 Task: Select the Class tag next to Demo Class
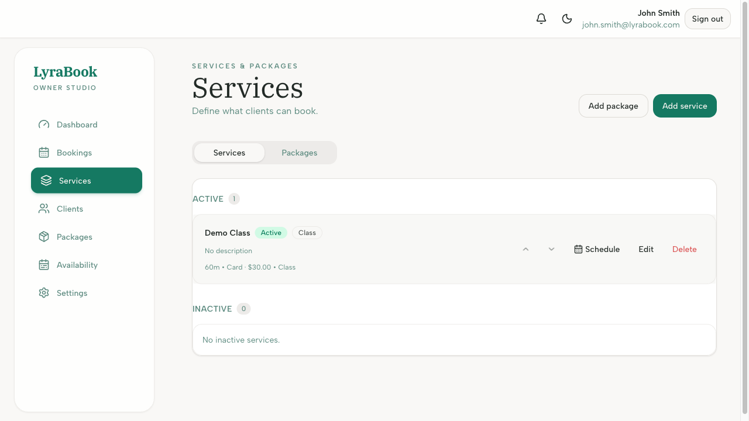click(x=307, y=232)
